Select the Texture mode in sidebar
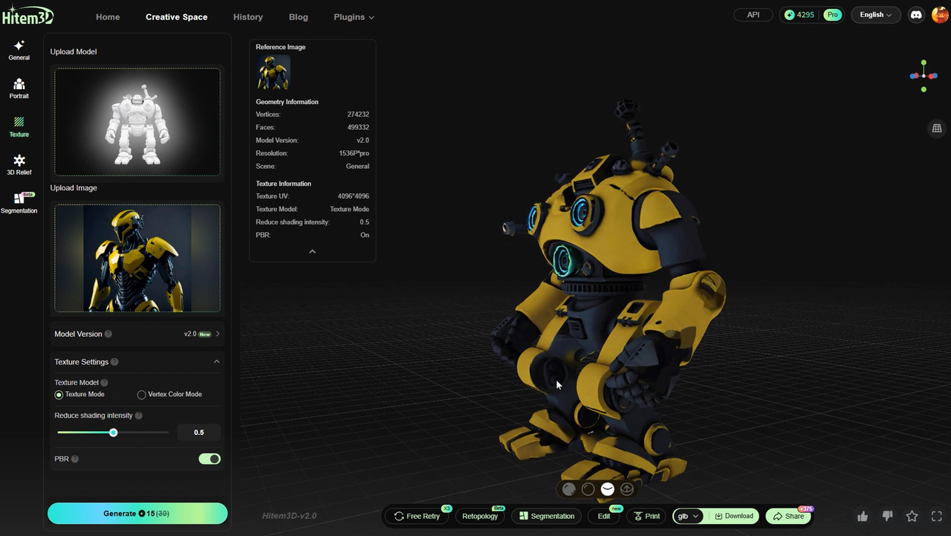 pos(19,127)
